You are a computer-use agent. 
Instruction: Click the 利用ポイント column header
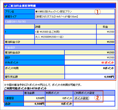tap(59, 93)
